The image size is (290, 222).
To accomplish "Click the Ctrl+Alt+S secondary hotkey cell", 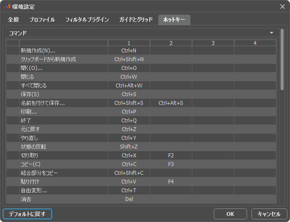I will click(171, 103).
